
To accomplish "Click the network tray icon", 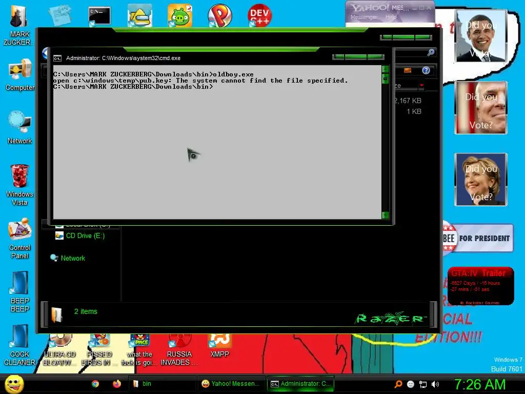I will 423,384.
